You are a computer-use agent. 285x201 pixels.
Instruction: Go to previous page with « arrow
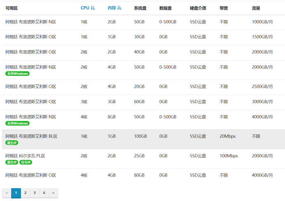pos(7,193)
